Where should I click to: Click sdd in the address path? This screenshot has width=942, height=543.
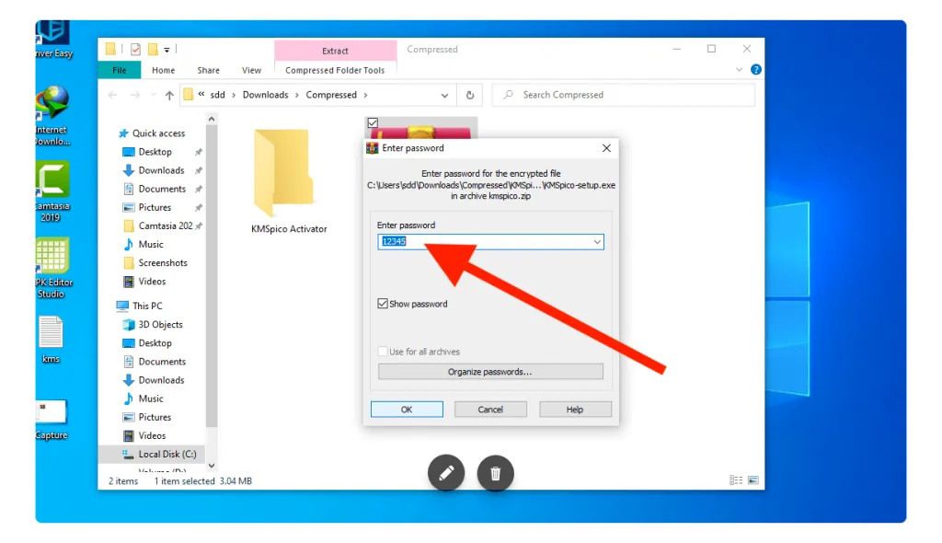[x=217, y=95]
